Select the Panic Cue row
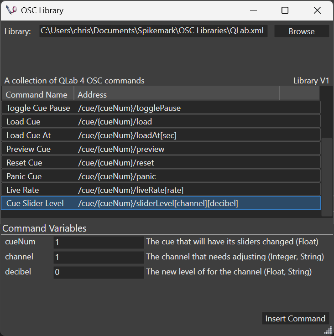The height and width of the screenshot is (336, 334). (161, 176)
